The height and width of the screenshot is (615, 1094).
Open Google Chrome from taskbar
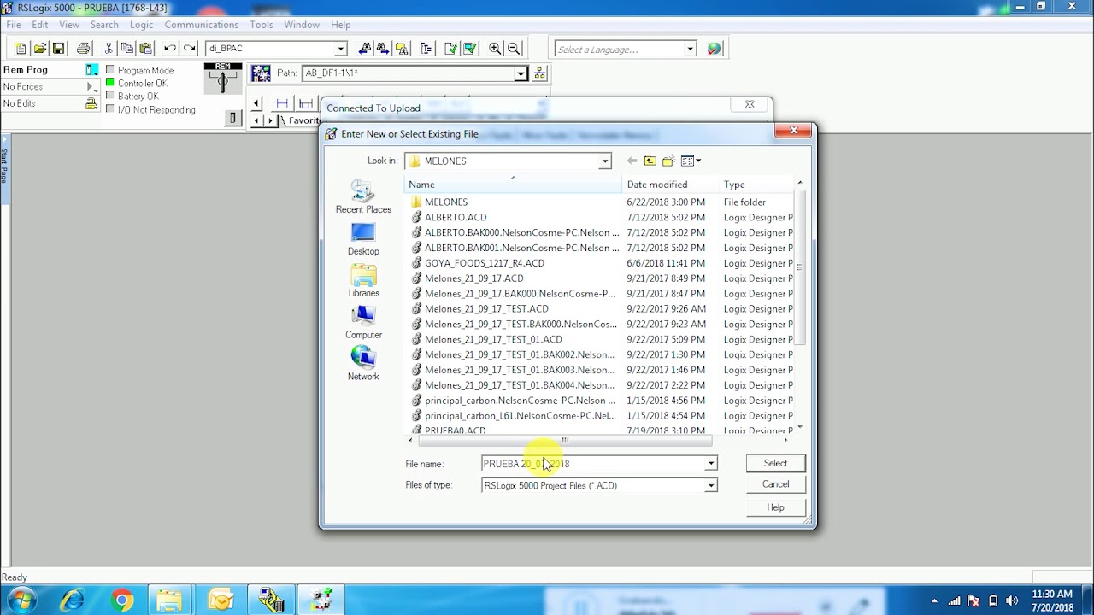(121, 601)
